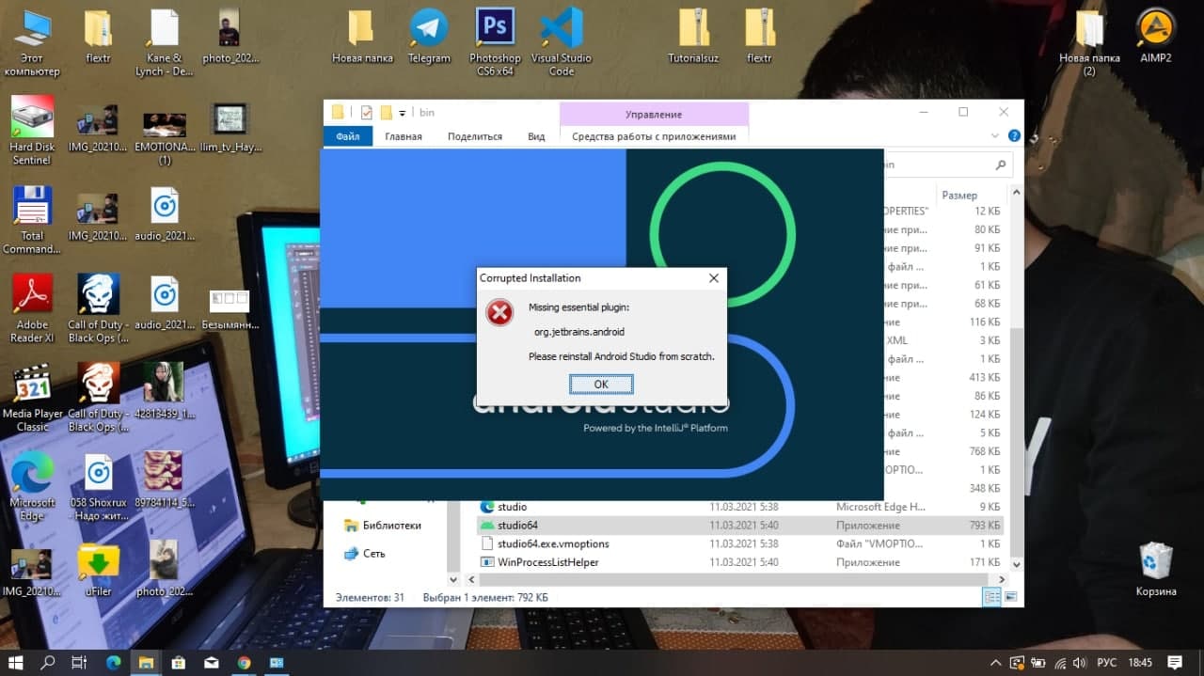
Task: Sort by the Размер column header
Action: 959,196
